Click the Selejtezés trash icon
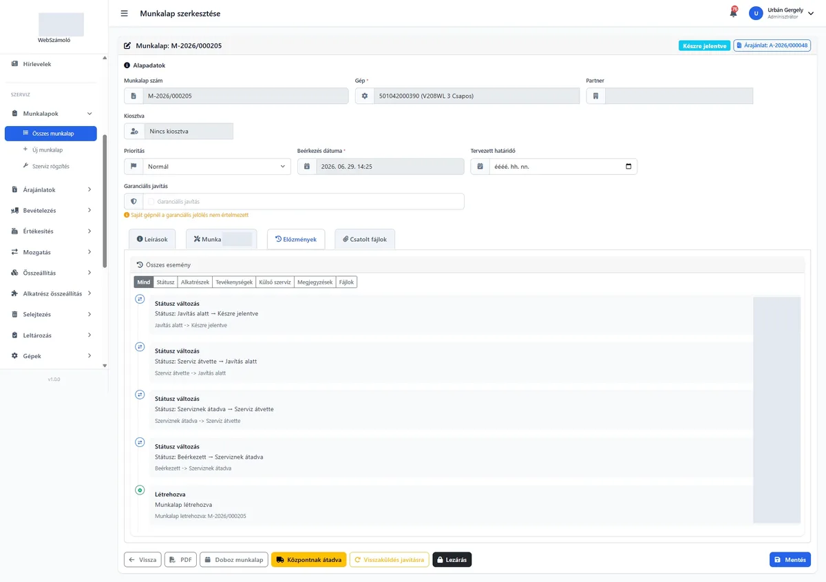 [15, 315]
